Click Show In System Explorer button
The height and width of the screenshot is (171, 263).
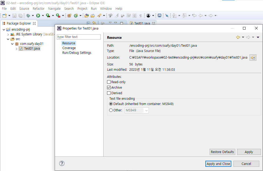253,58
